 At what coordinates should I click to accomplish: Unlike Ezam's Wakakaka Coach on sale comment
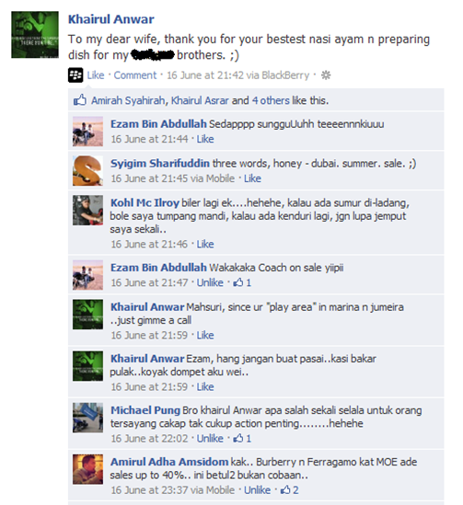click(x=210, y=282)
